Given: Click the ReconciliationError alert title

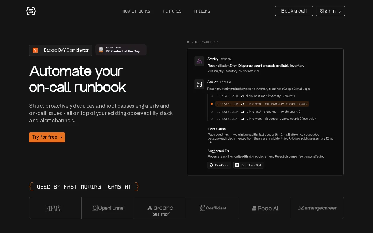Looking at the screenshot, I should click(256, 66).
